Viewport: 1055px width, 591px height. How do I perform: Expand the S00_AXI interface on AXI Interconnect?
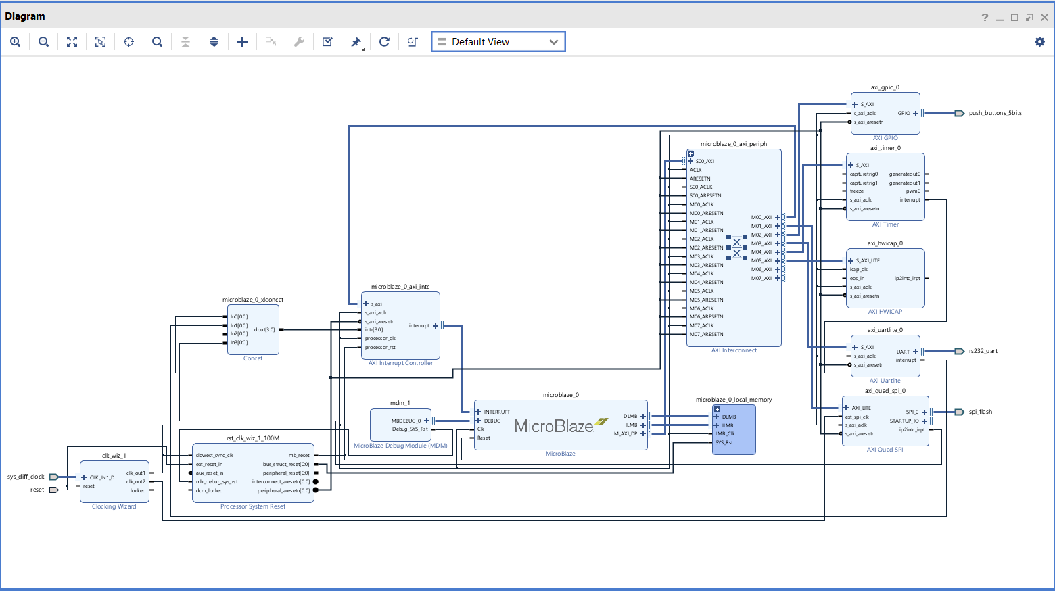(x=690, y=162)
